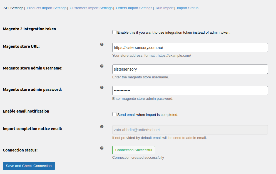Image resolution: width=276 pixels, height=174 pixels.
Task: Focus the admin password field
Action: [x=190, y=90]
